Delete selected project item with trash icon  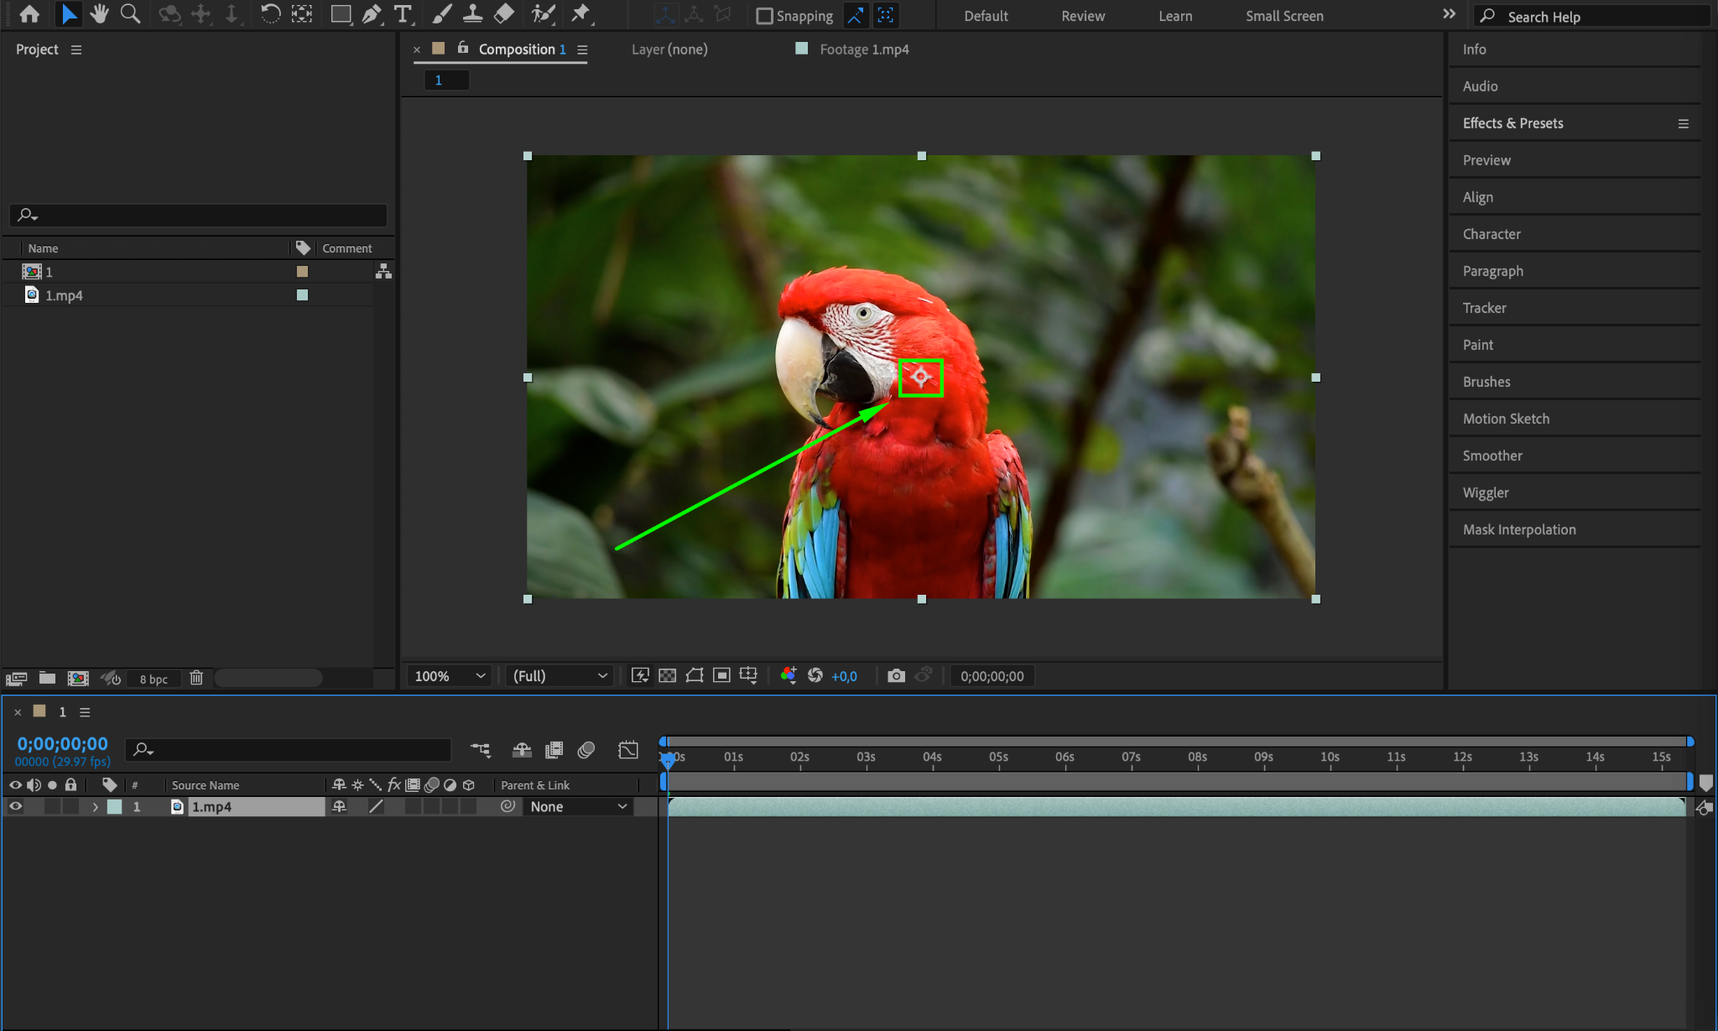pos(196,678)
